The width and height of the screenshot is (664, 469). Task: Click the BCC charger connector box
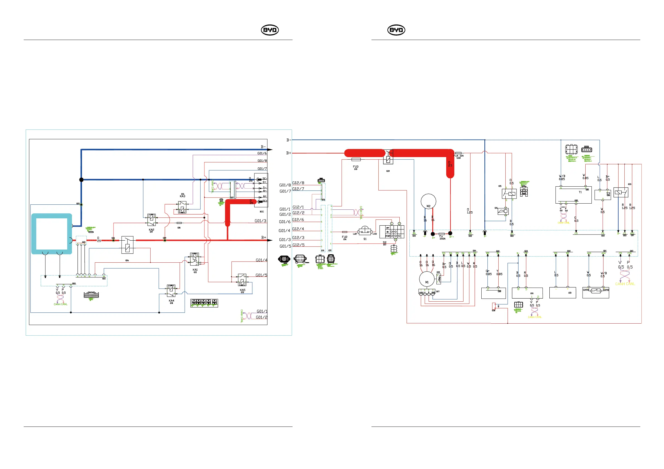[261, 190]
